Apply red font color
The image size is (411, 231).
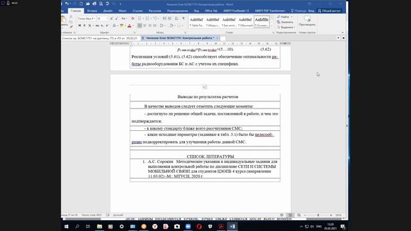pos(129,26)
